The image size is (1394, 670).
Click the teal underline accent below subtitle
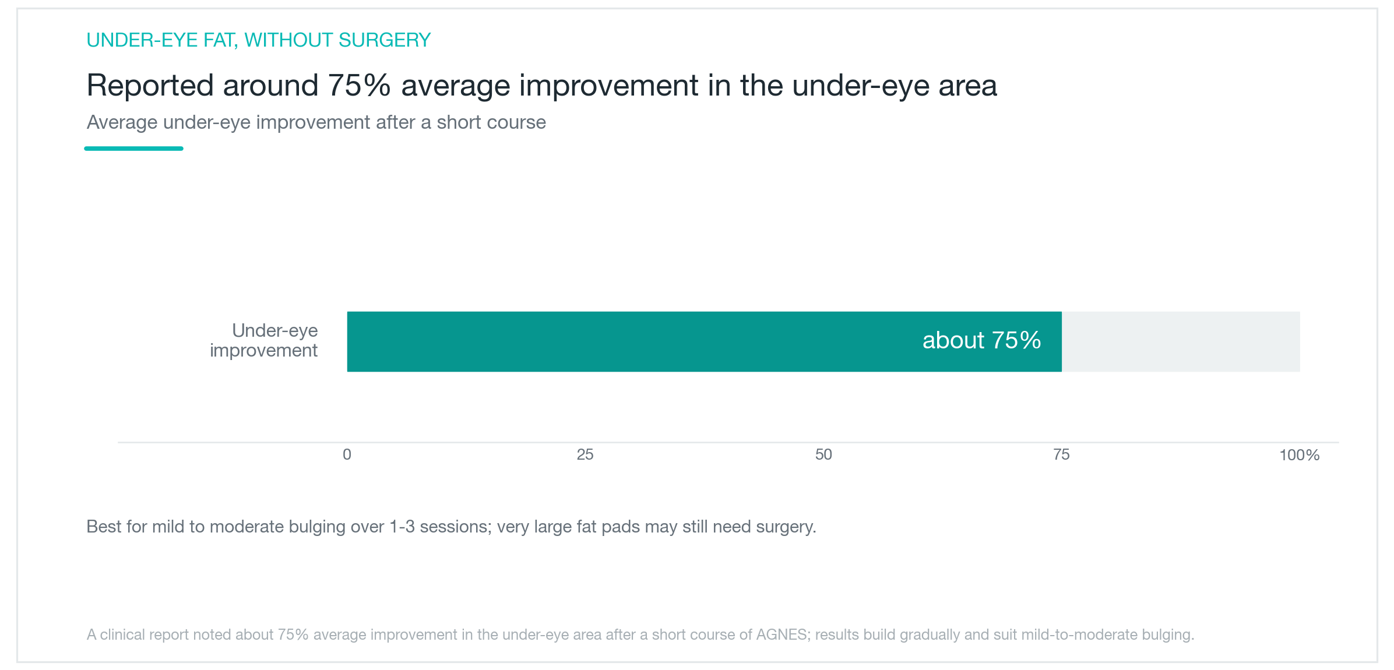pyautogui.click(x=134, y=149)
